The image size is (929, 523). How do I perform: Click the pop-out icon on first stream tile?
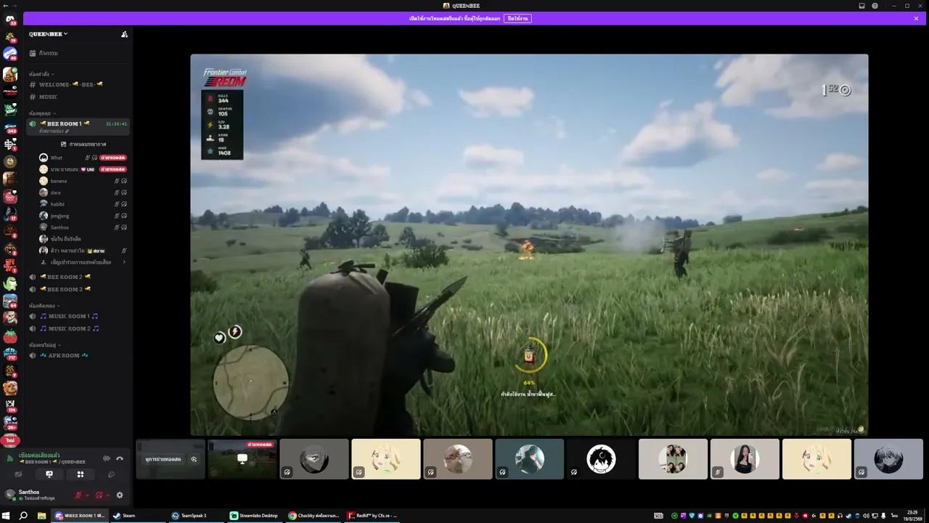click(x=194, y=459)
